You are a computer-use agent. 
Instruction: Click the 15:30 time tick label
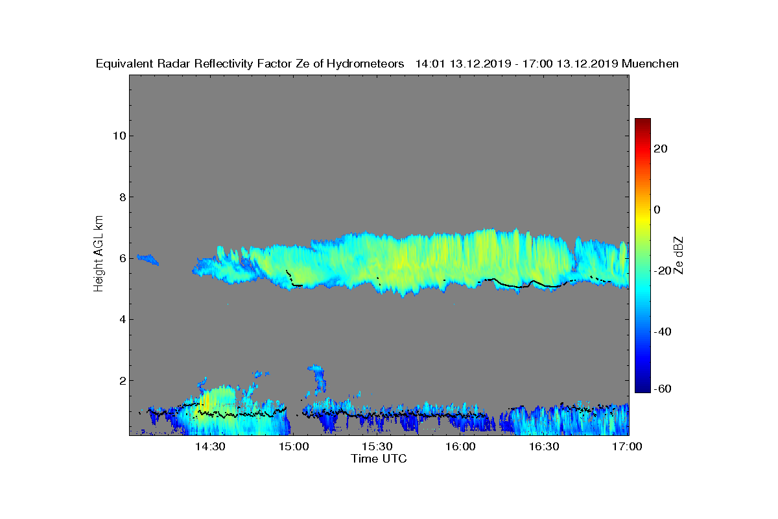(377, 447)
